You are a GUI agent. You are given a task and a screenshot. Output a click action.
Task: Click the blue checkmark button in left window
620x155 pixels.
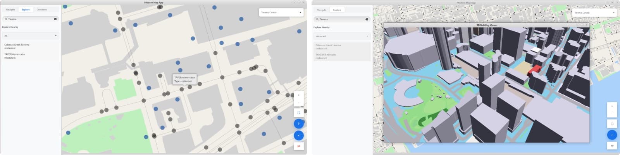point(298,135)
